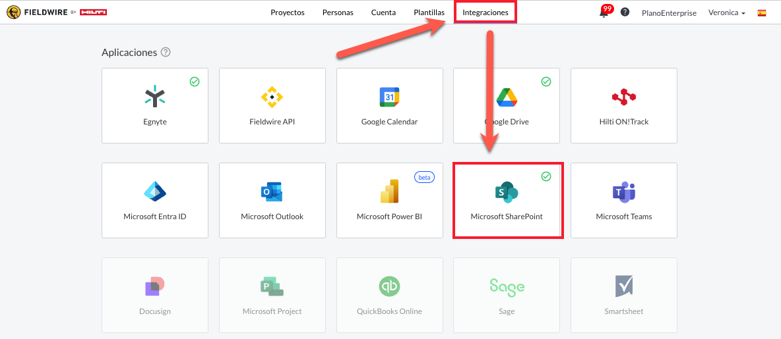
Task: Click the Fieldwire API label
Action: (272, 122)
